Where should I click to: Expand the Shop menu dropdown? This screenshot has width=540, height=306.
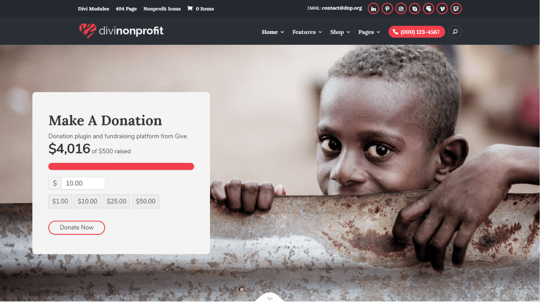coord(340,32)
